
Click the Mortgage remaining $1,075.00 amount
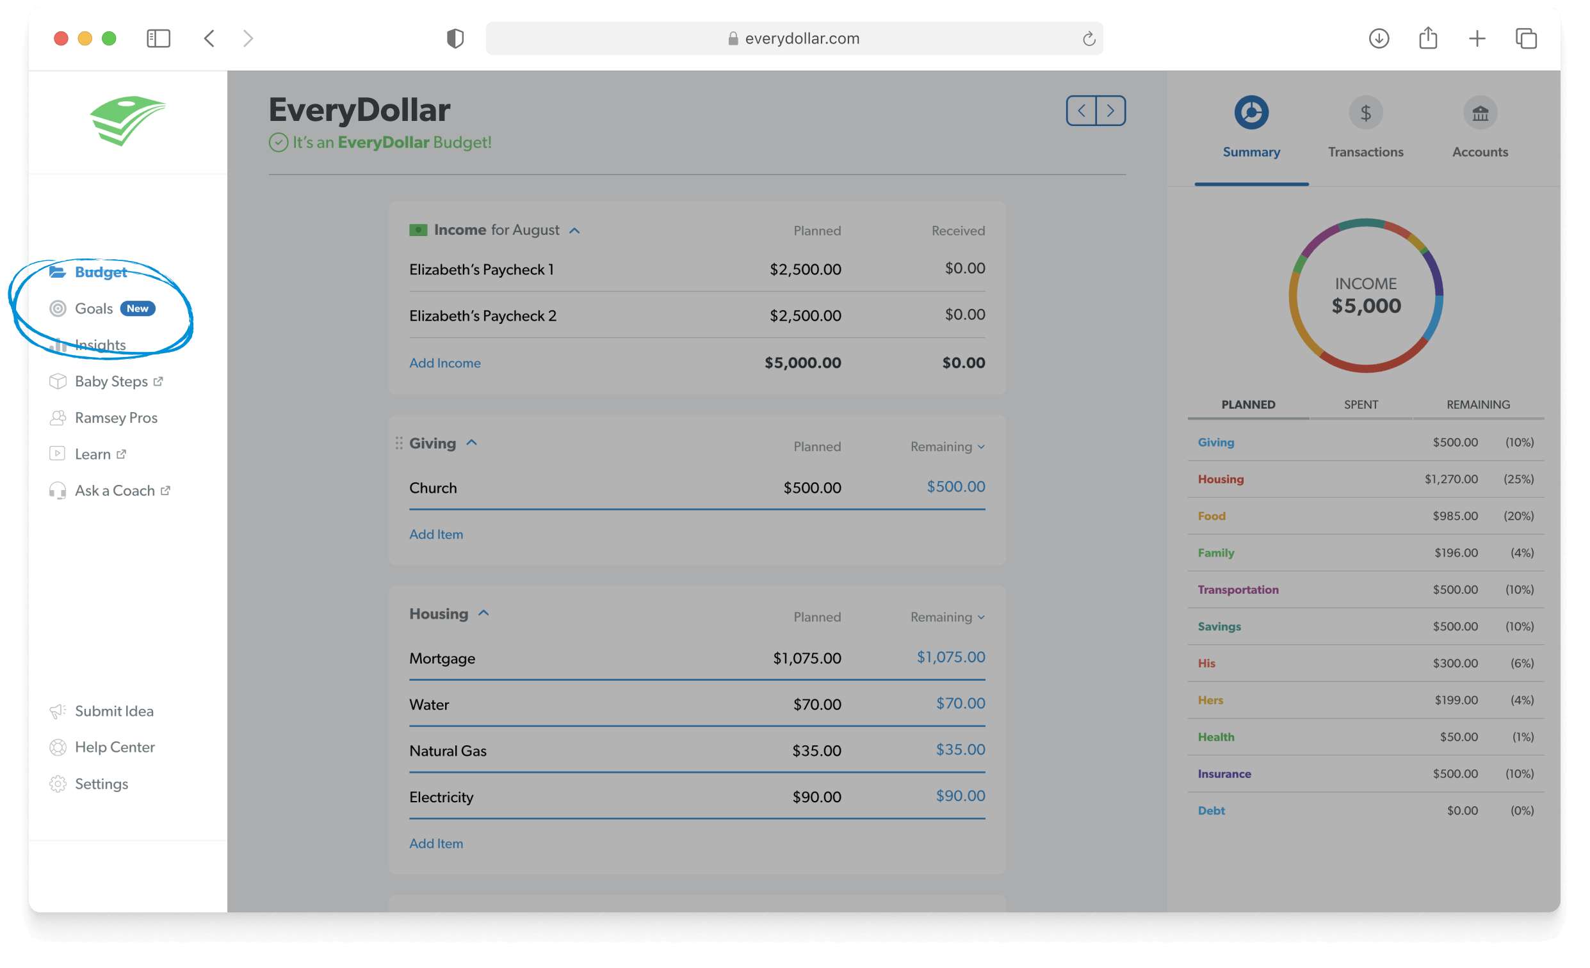(x=950, y=657)
